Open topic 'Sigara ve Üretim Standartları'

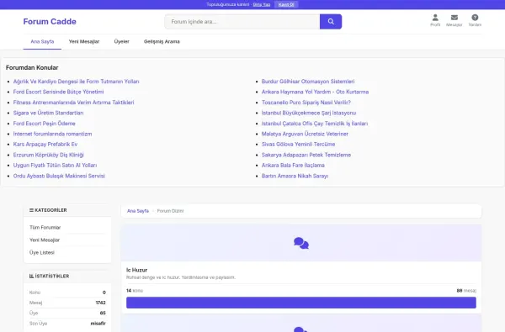click(x=48, y=113)
